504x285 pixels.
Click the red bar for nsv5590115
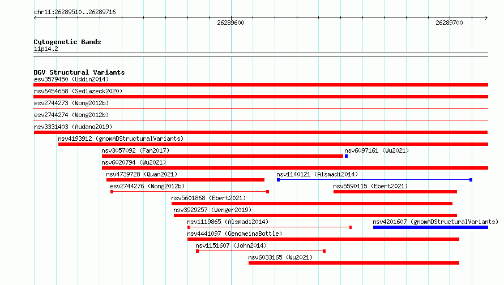click(395, 192)
